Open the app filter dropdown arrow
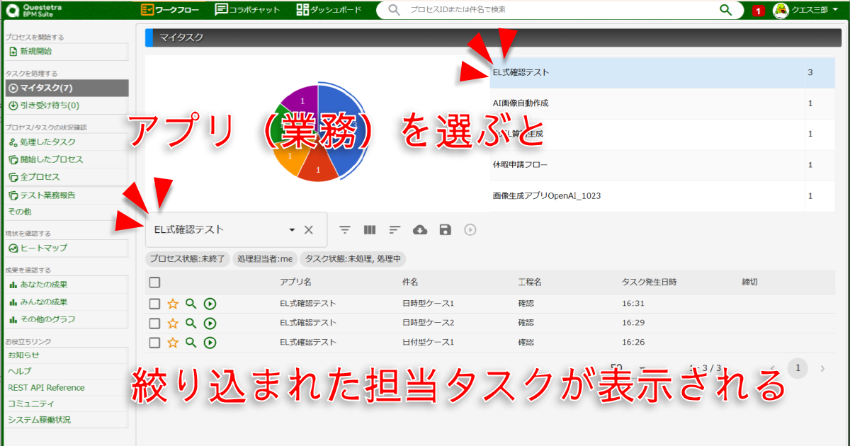This screenshot has width=850, height=446. 292,230
